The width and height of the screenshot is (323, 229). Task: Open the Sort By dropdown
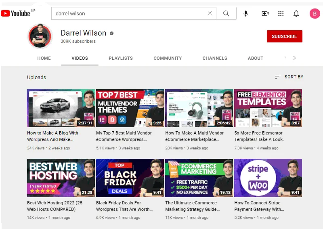pos(289,77)
